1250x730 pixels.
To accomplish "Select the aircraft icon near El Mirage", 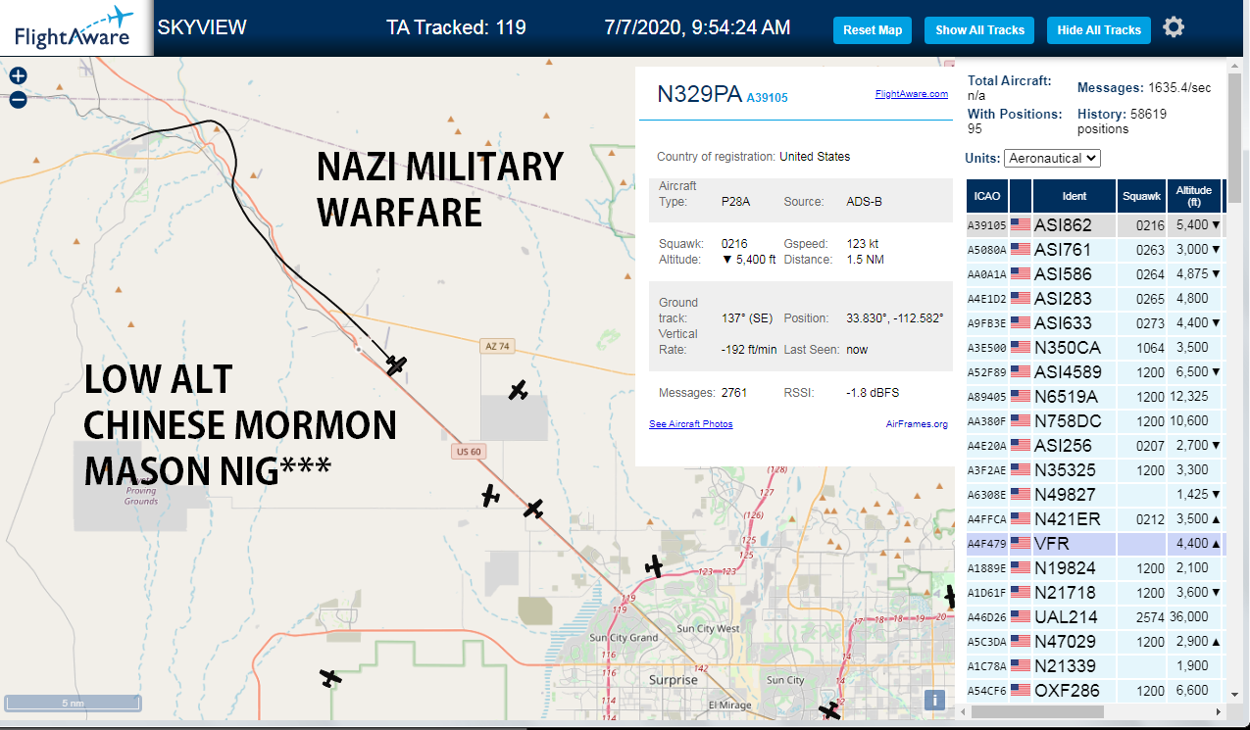I will [830, 709].
